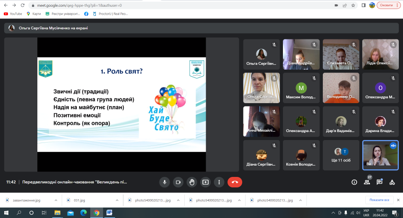Click the presented slide '1. Роль свят?'

(122, 104)
